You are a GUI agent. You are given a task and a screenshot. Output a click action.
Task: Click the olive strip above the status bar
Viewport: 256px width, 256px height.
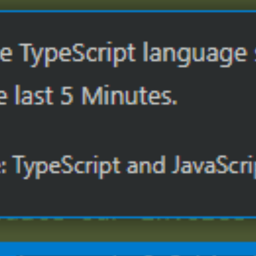pos(128,230)
